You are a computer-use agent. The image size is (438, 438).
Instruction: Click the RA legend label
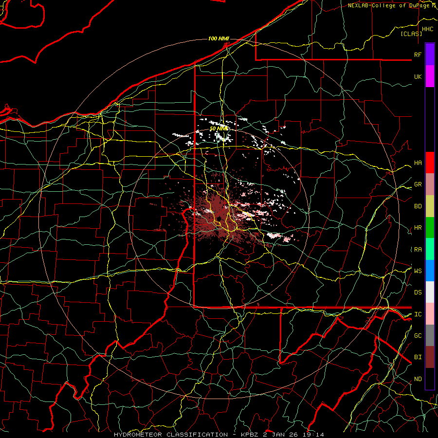pos(418,250)
